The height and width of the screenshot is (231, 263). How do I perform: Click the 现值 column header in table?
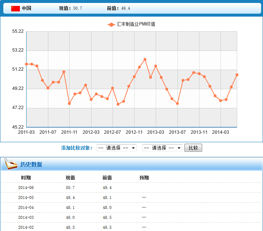tap(70, 178)
